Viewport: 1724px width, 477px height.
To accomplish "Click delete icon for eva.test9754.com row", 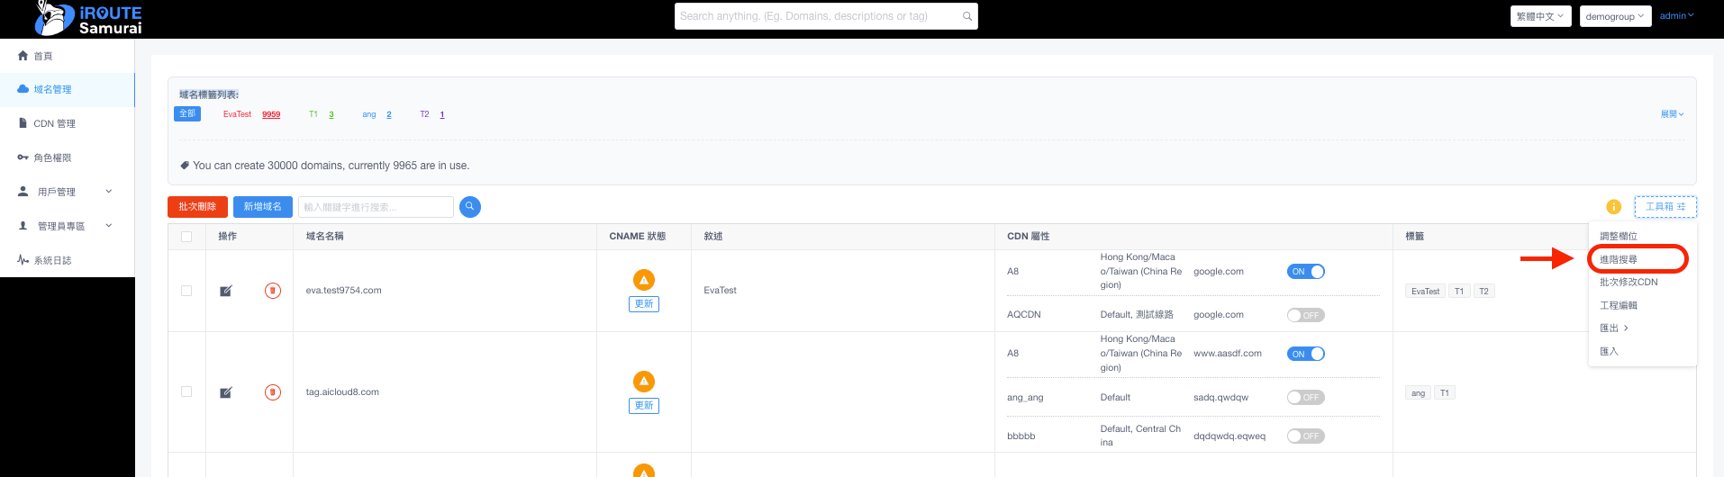I will (273, 291).
